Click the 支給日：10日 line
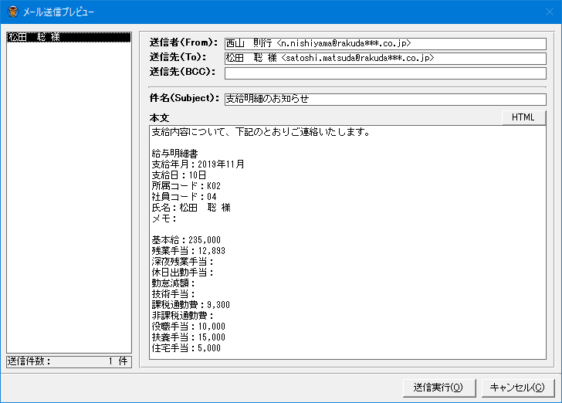The height and width of the screenshot is (403, 562). pyautogui.click(x=179, y=175)
